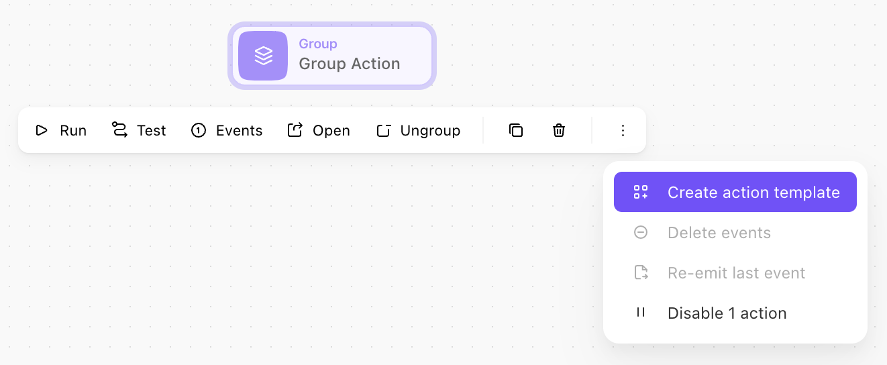Toggle the three-dot more options menu
The height and width of the screenshot is (365, 887).
click(x=623, y=130)
